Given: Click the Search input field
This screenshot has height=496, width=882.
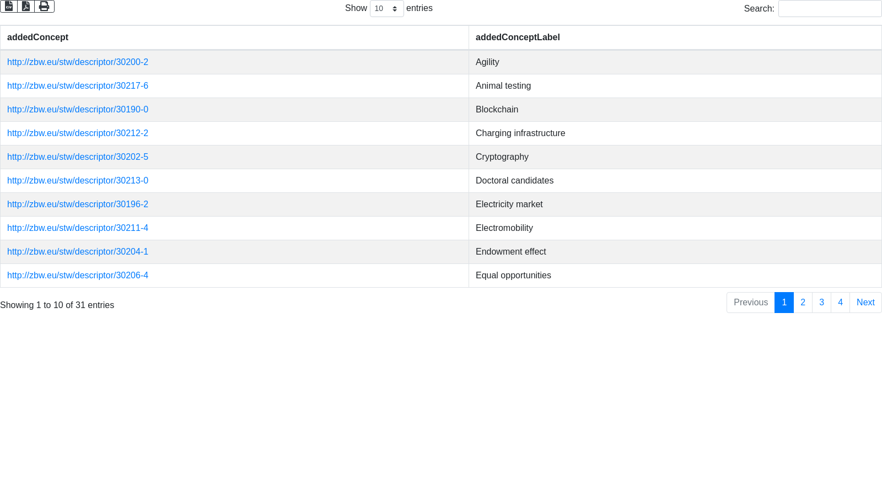Looking at the screenshot, I should (830, 9).
